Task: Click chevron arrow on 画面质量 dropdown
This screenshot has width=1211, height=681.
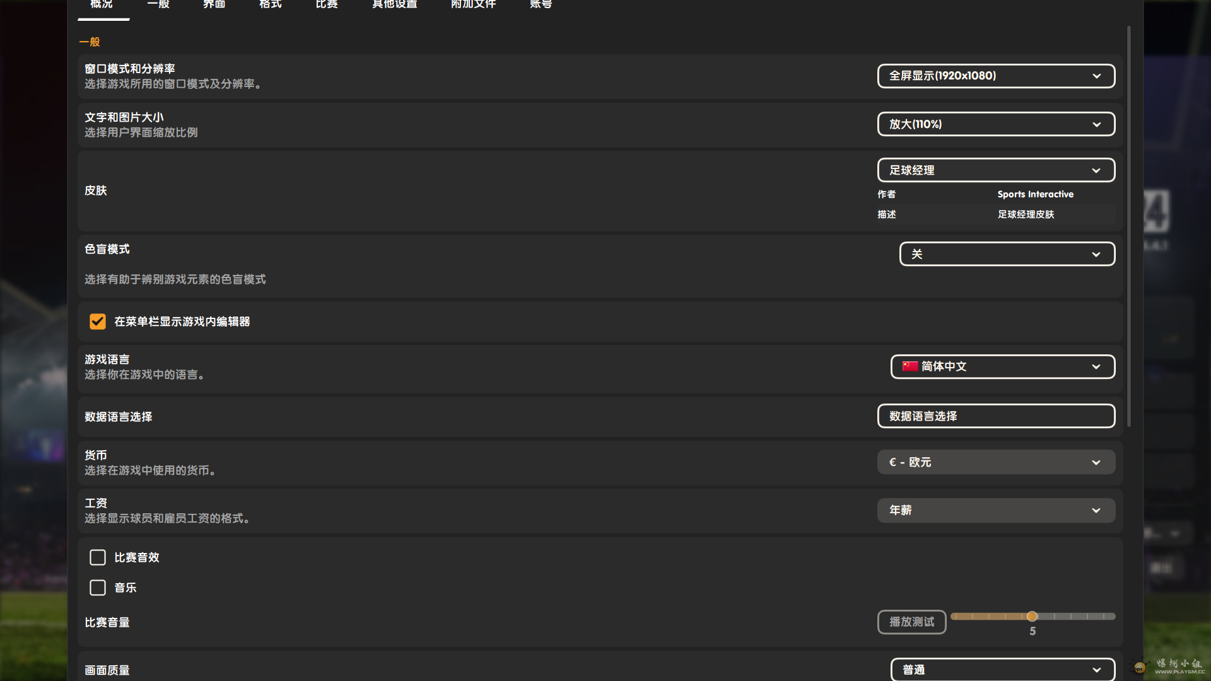Action: point(1096,670)
